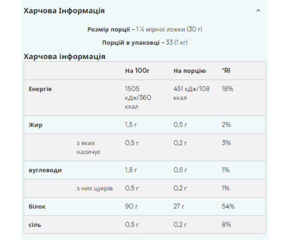The width and height of the screenshot is (289, 240).
Task: Click the з яких насичує sub-row label
Action: pyautogui.click(x=89, y=147)
